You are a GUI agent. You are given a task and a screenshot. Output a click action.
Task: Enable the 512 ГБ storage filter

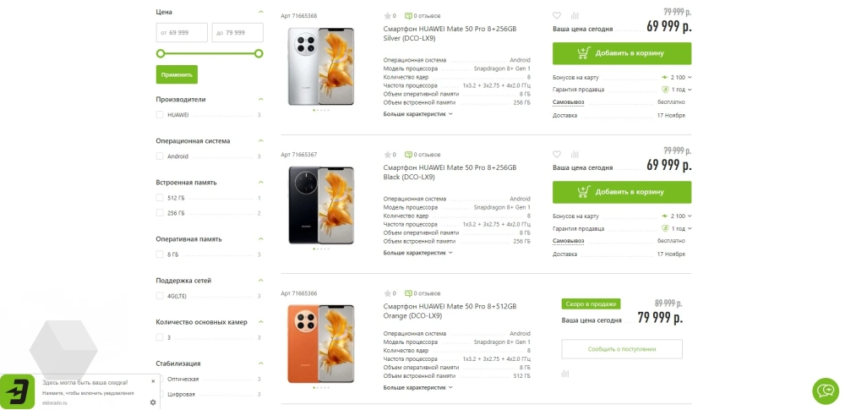160,198
